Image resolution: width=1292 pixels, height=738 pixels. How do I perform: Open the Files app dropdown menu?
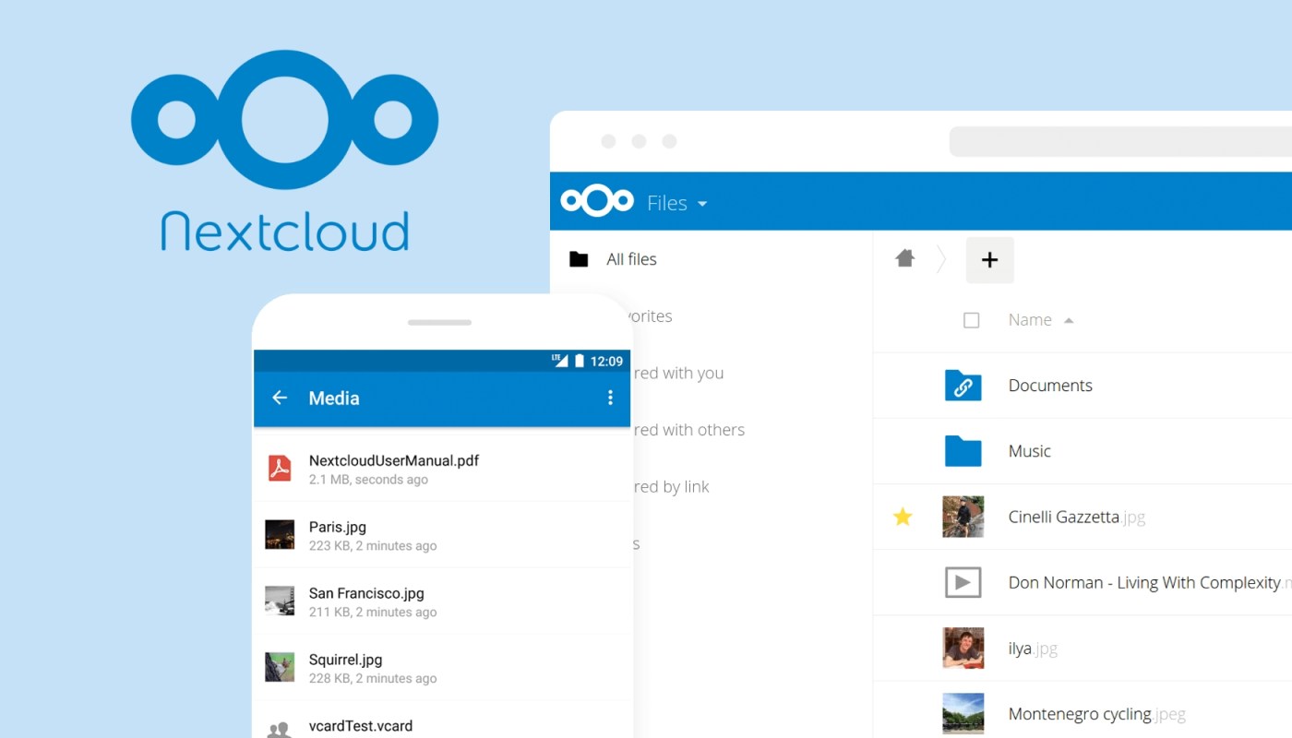(x=677, y=204)
